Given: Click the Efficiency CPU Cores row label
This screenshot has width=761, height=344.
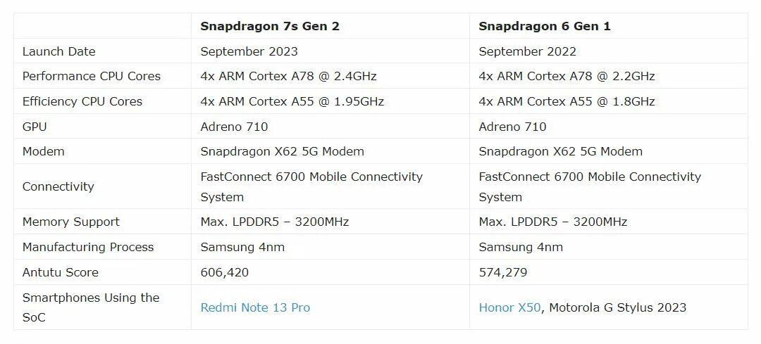Looking at the screenshot, I should tap(82, 101).
